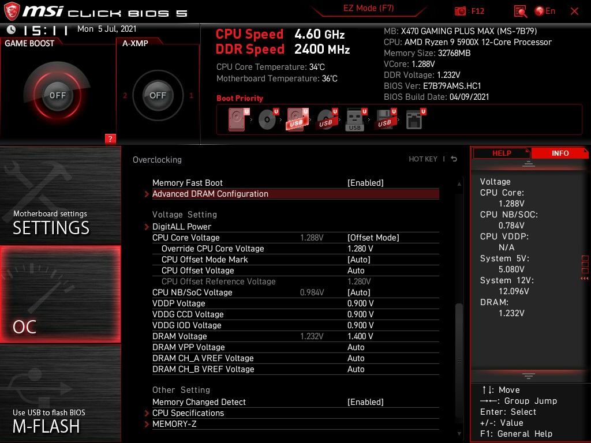Image resolution: width=591 pixels, height=443 pixels.
Task: Select the optical disc boot priority icon
Action: click(x=268, y=119)
